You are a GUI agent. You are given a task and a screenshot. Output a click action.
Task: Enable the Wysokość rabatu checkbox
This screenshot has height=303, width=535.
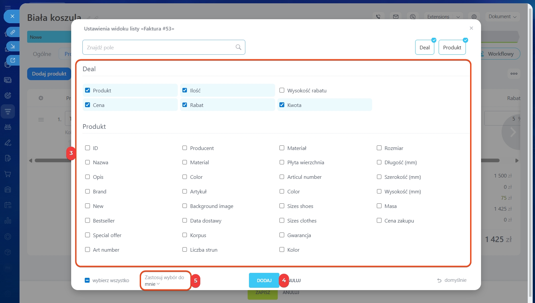coord(282,90)
